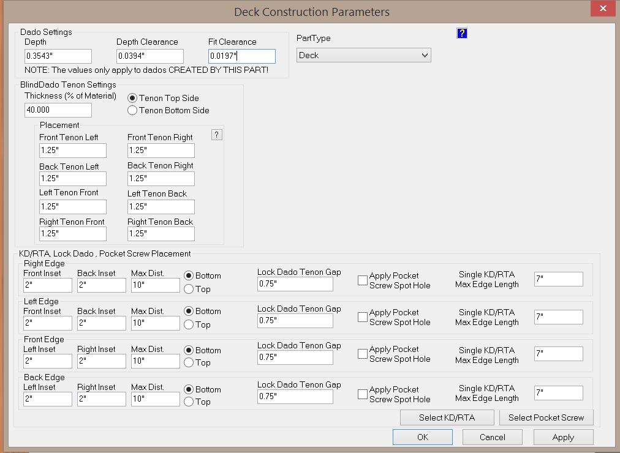Select Tenon Bottom Side radio button
The image size is (620, 453).
pyautogui.click(x=132, y=111)
